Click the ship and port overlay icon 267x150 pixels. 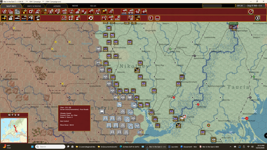point(77,12)
